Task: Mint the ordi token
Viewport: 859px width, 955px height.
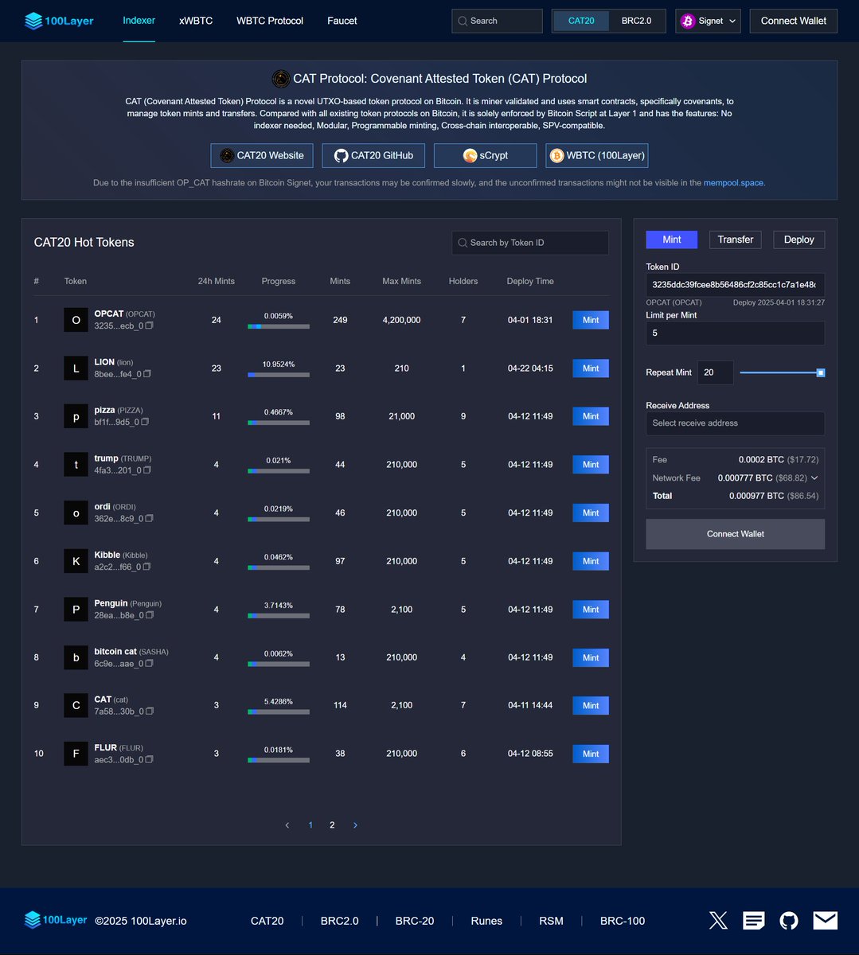Action: pyautogui.click(x=591, y=513)
